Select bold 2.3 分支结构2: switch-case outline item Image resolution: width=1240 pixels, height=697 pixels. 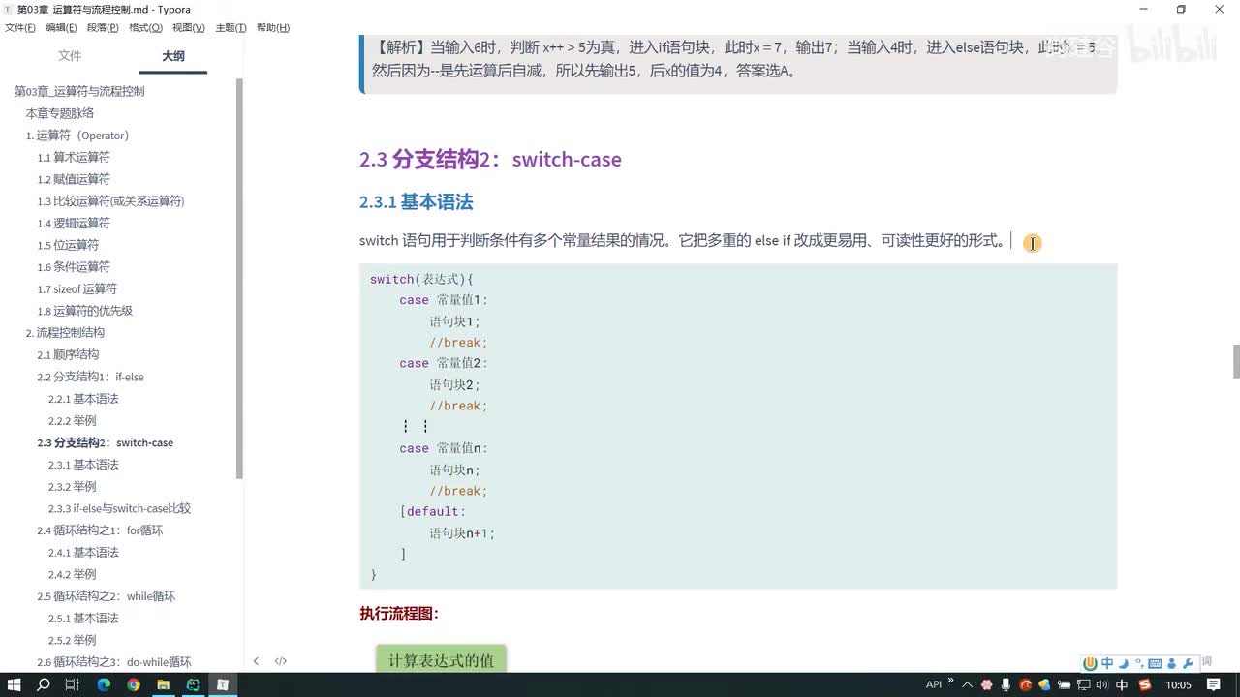(x=106, y=442)
